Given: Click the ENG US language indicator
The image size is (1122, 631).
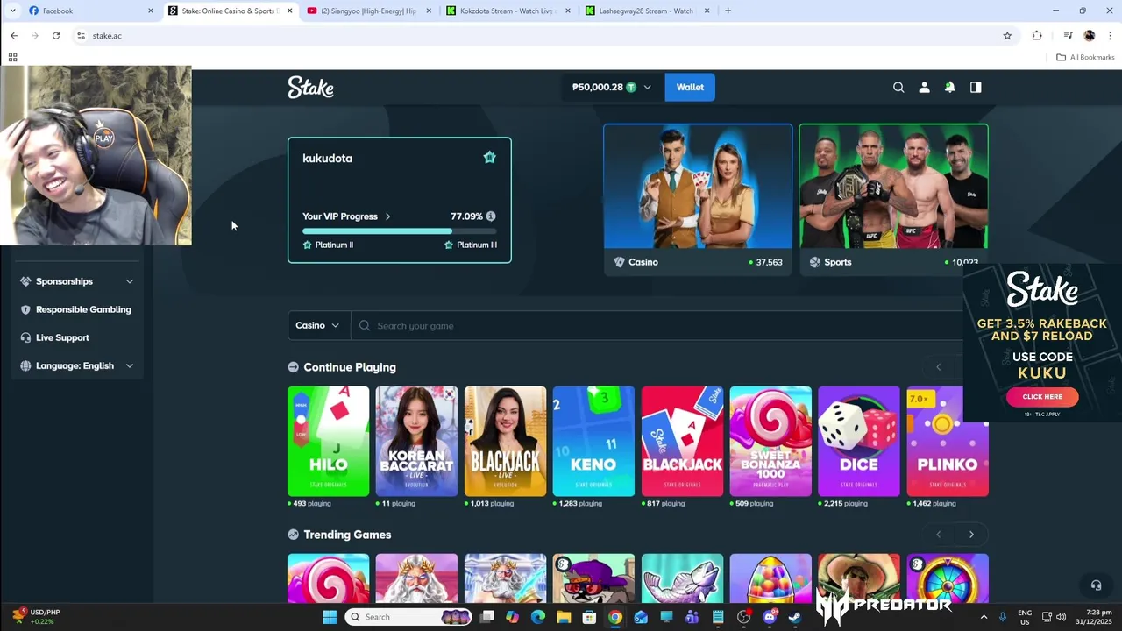Looking at the screenshot, I should click(1025, 617).
